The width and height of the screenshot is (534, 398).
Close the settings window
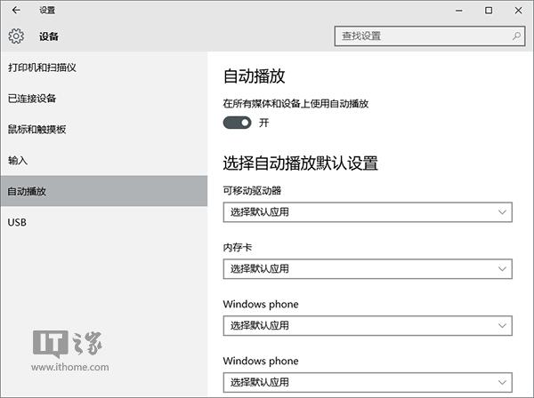click(518, 11)
